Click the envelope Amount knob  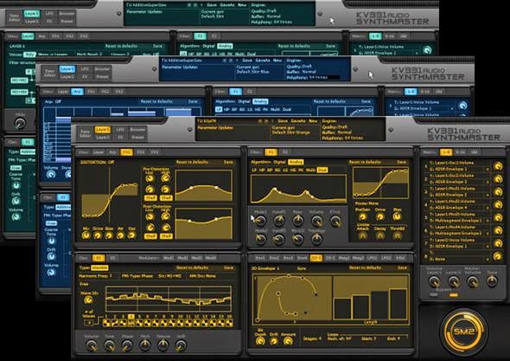tap(288, 341)
